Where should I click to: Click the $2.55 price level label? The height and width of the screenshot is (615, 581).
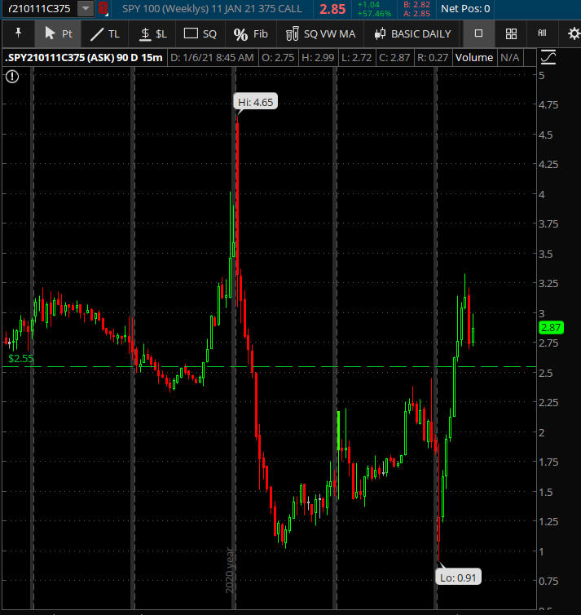[x=20, y=359]
